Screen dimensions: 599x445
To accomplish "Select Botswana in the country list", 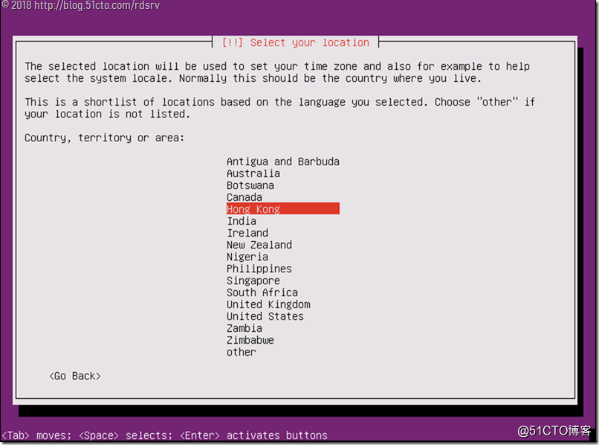I will coord(250,185).
